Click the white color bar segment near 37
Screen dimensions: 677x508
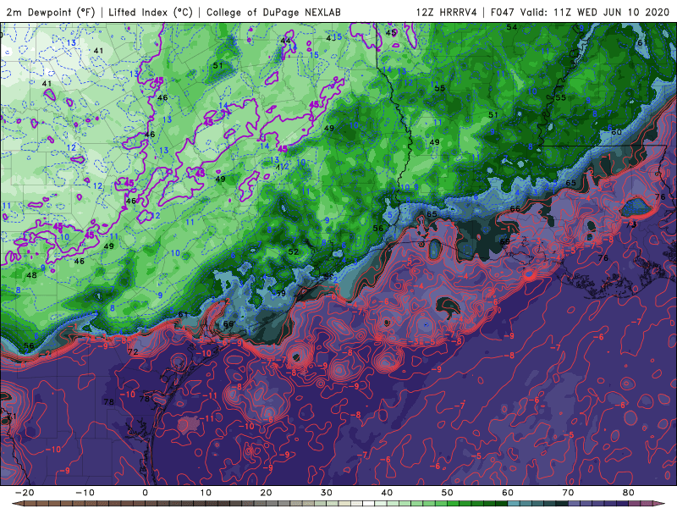tap(368, 503)
